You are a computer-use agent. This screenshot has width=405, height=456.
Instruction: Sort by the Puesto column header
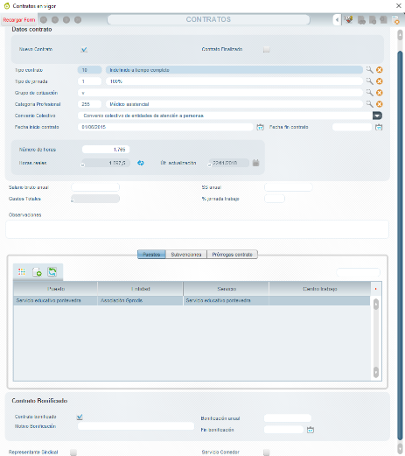pos(55,289)
